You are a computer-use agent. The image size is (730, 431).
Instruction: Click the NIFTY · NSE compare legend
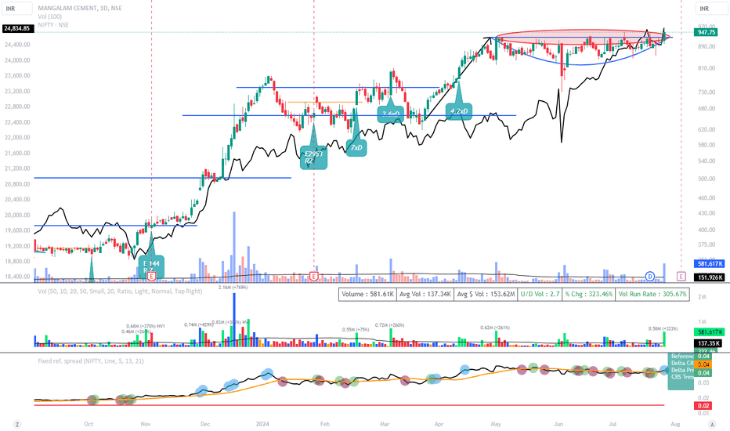53,25
